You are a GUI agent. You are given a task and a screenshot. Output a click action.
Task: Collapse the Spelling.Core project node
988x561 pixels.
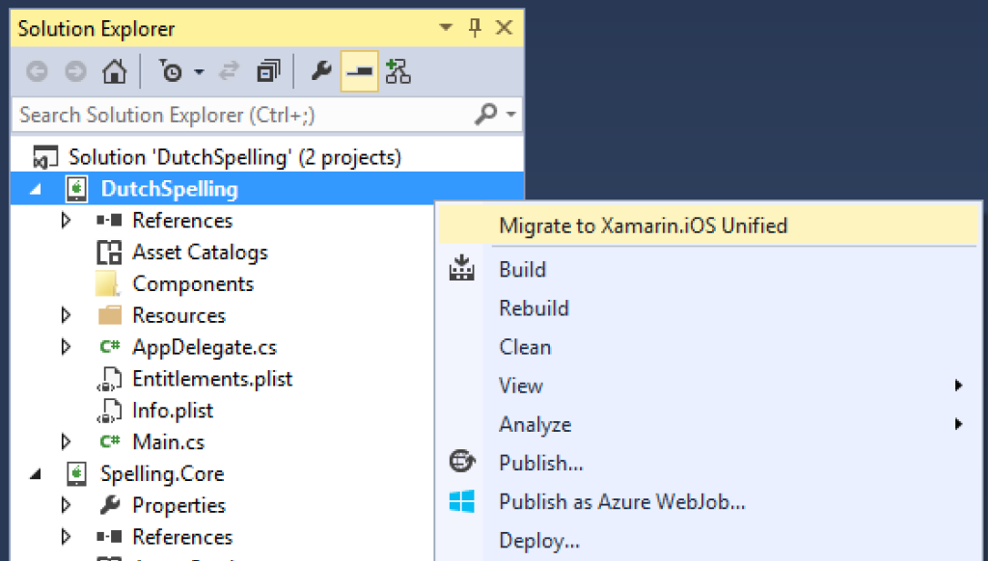[x=36, y=473]
